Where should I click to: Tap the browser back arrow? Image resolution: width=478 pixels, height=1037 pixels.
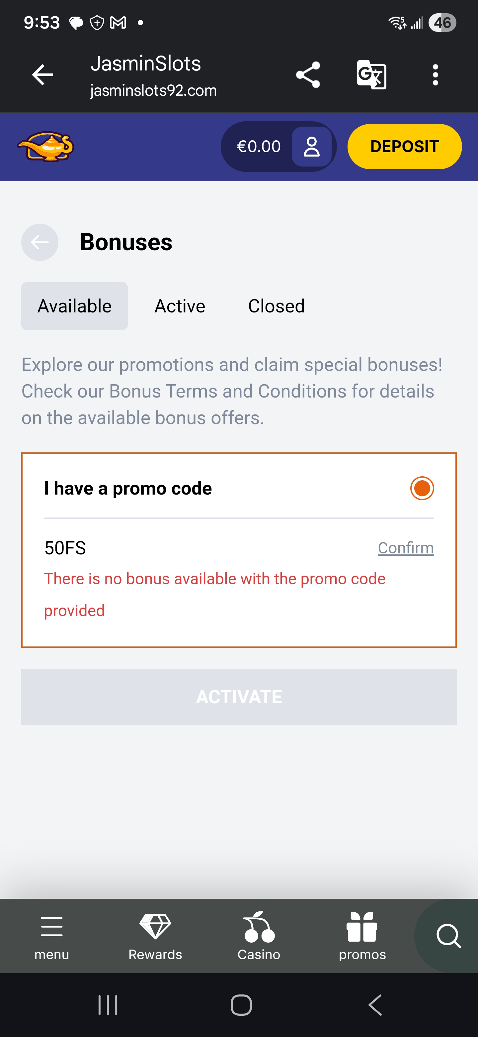tap(42, 75)
